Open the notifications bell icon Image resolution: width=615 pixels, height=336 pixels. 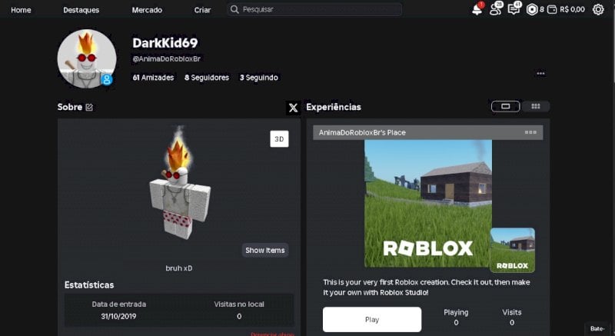tap(477, 9)
